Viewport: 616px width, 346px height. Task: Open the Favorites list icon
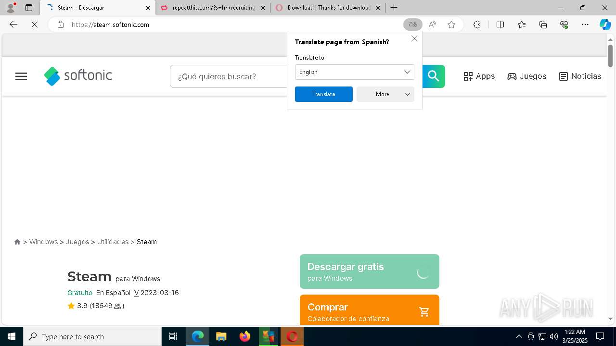522,25
